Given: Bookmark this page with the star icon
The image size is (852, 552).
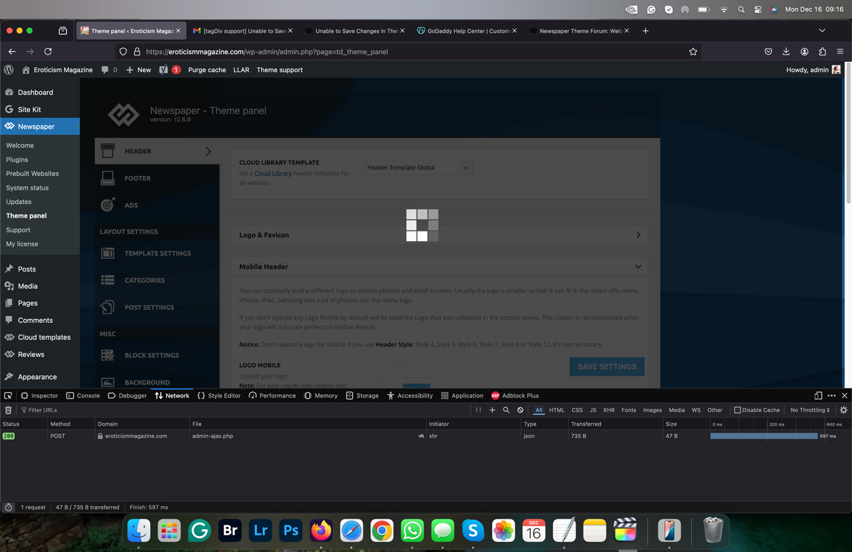Looking at the screenshot, I should point(693,51).
